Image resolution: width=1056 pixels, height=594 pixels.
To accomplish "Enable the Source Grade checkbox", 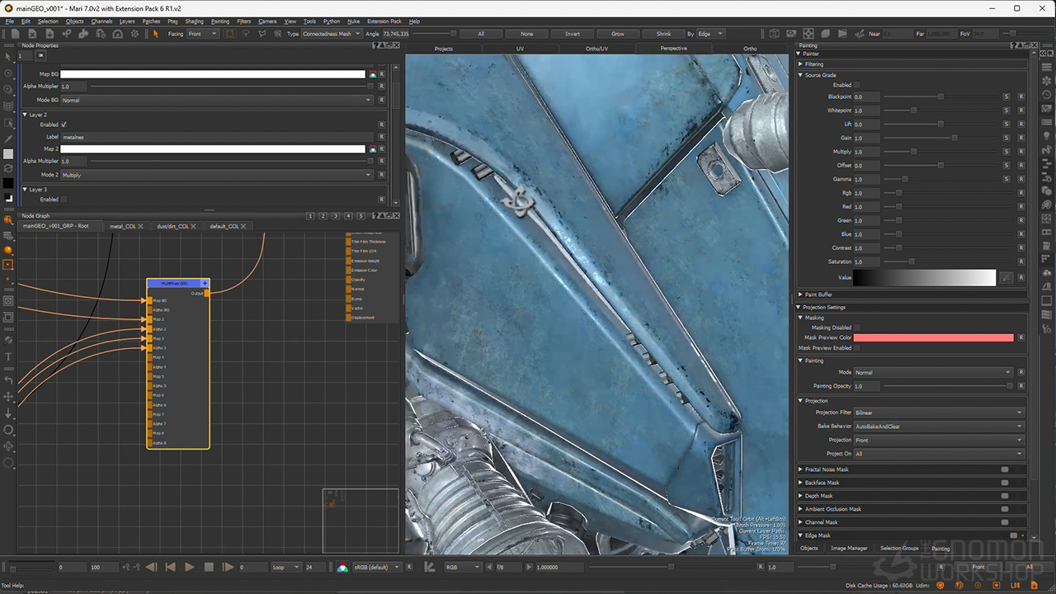I will 856,85.
